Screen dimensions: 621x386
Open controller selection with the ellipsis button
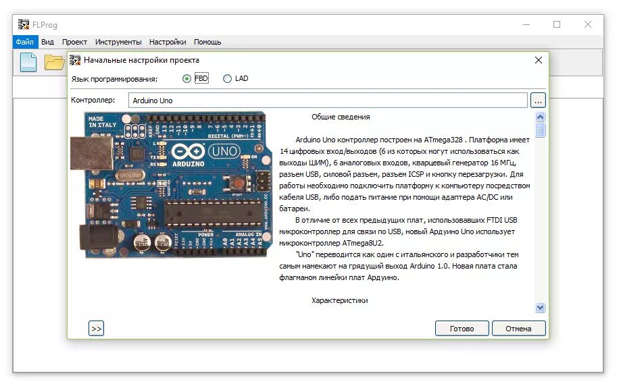538,101
